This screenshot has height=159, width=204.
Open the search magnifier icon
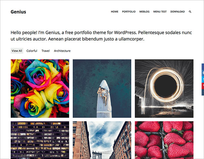190,12
